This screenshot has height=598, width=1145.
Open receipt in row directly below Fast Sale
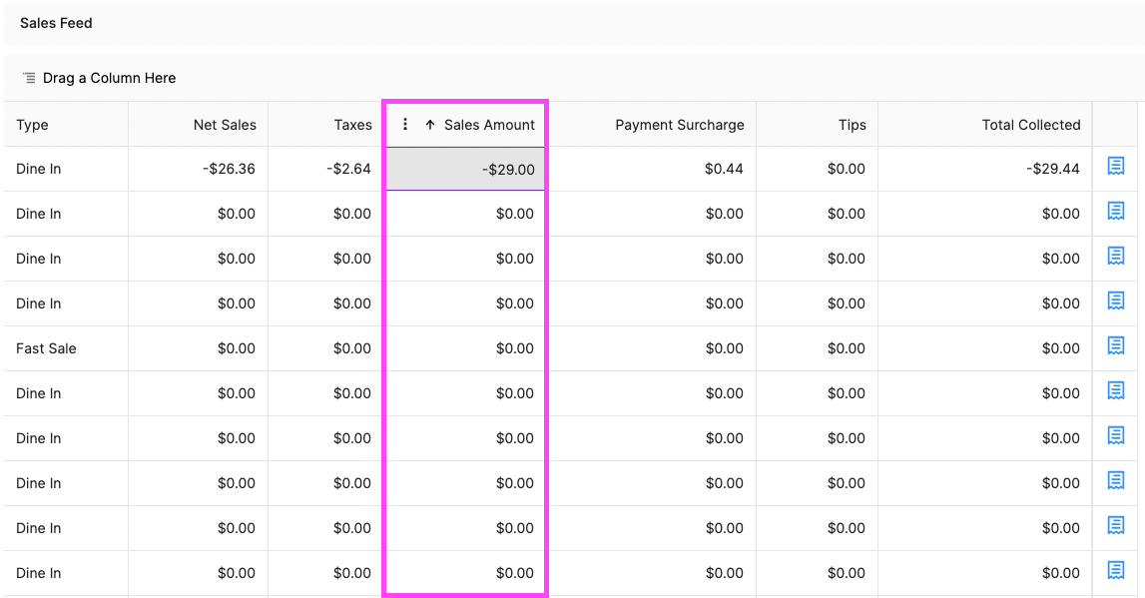click(x=1116, y=391)
